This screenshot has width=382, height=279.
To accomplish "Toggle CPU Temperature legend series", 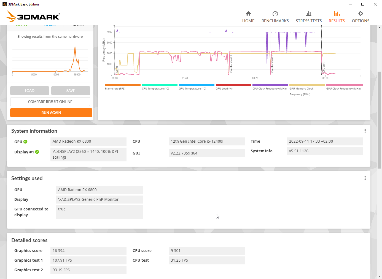I will 160,87.
